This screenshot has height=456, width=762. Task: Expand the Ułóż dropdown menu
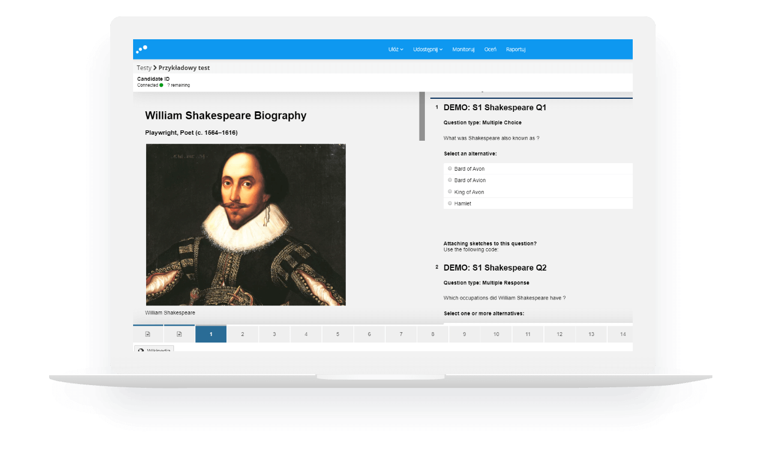click(395, 49)
